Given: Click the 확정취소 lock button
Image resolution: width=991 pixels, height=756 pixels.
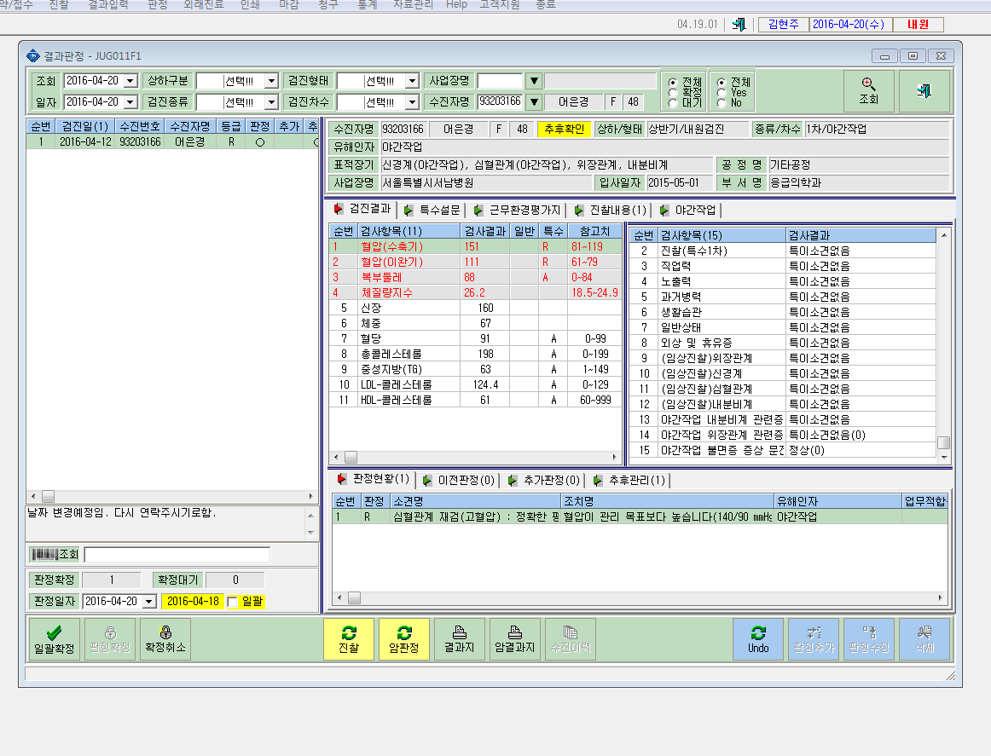Looking at the screenshot, I should point(165,639).
